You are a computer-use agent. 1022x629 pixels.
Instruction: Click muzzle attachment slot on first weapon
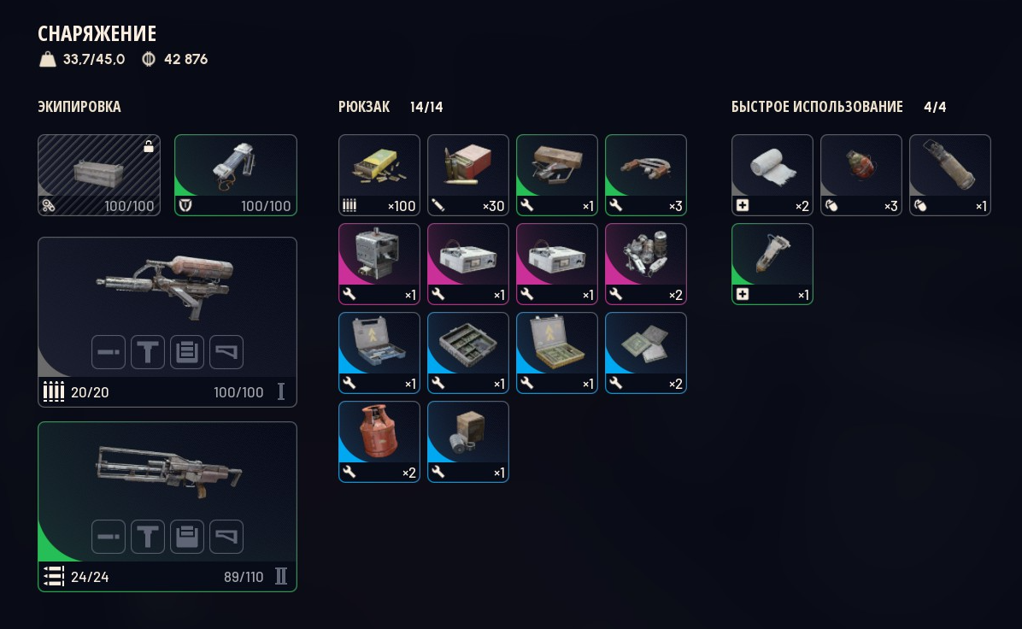[x=109, y=352]
